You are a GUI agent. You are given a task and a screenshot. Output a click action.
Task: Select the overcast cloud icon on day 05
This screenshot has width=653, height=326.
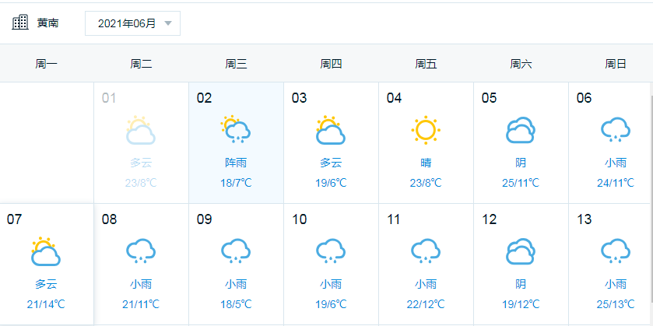521,130
